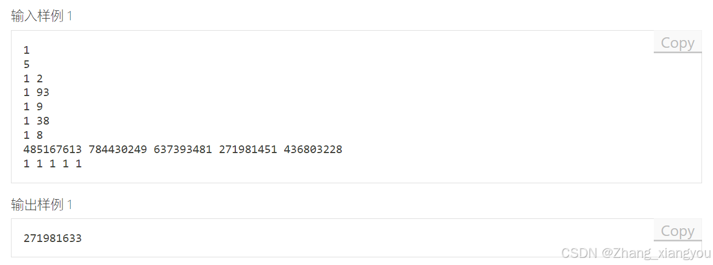Click the input line reading 1 9
713x265 pixels.
coord(33,106)
